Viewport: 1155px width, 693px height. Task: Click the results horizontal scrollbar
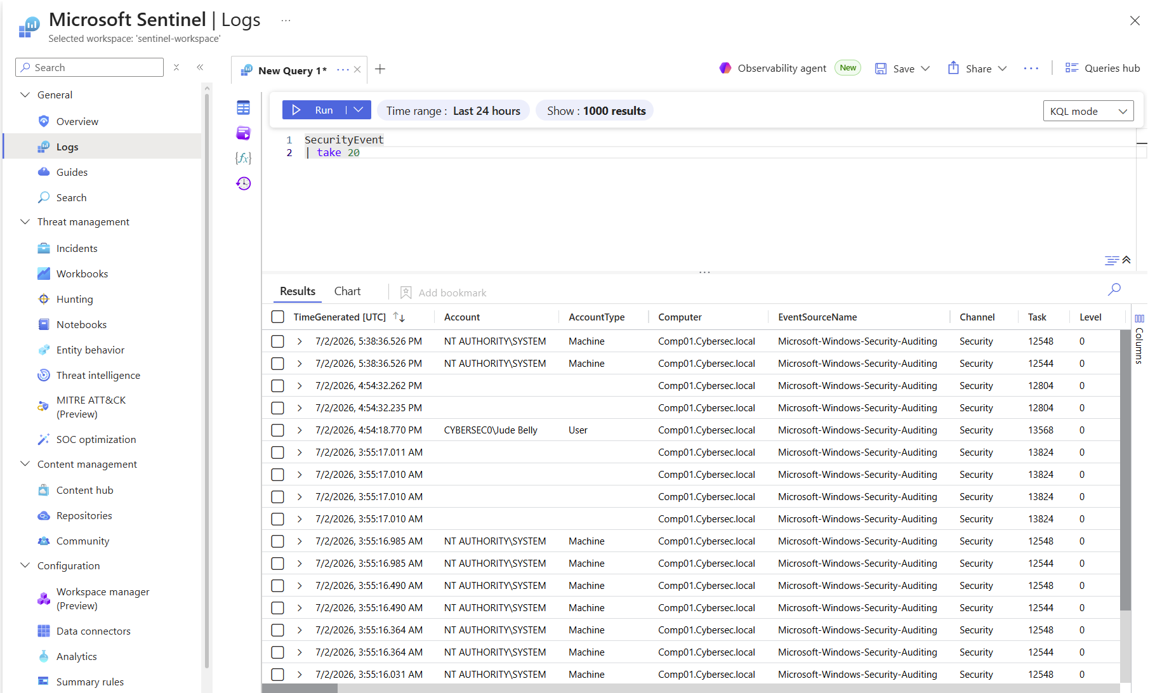tap(300, 689)
